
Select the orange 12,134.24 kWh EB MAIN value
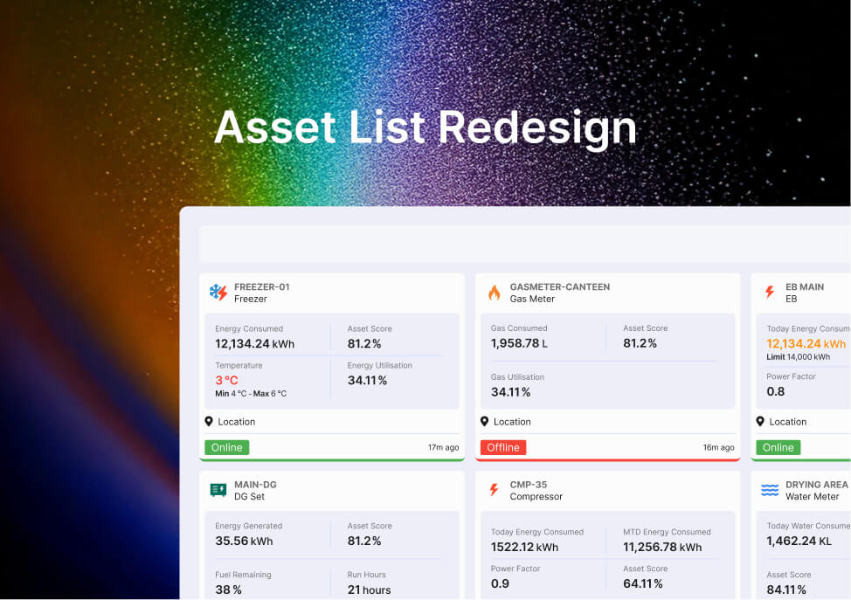pos(806,344)
